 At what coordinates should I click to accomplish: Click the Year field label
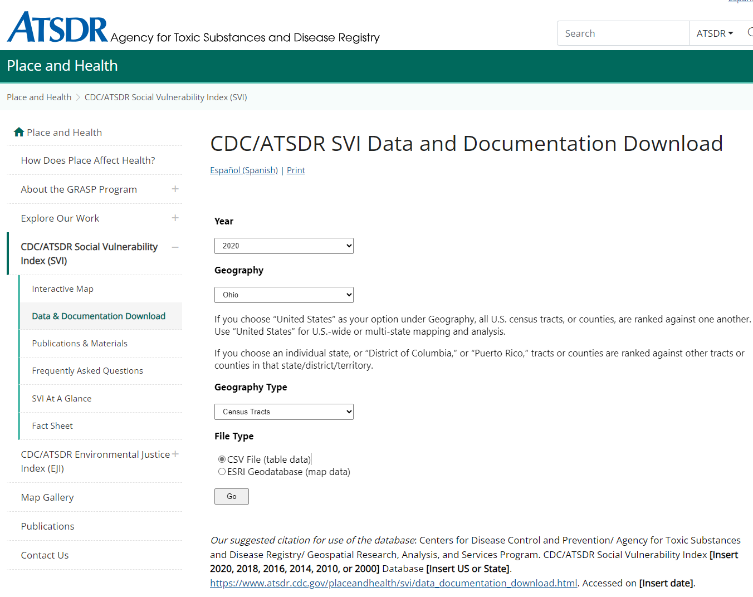[224, 221]
